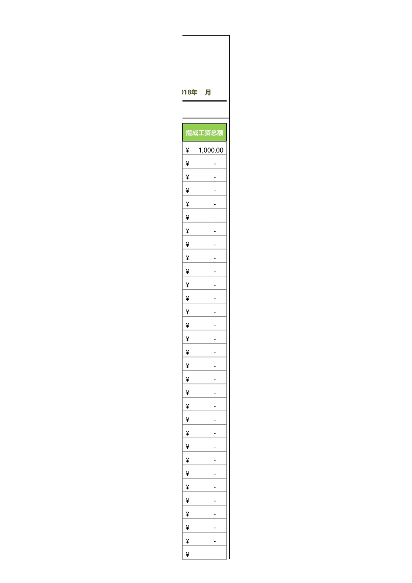Select the empty cell directly below 1,000.00

tap(205, 164)
